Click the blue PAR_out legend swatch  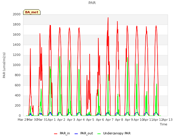(x=76, y=134)
